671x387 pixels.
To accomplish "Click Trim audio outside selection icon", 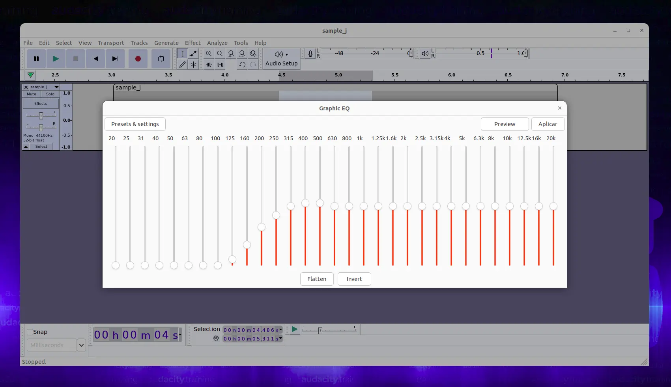I will pos(209,64).
